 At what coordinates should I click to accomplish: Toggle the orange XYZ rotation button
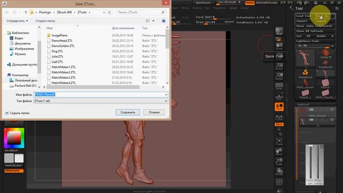tap(279, 124)
